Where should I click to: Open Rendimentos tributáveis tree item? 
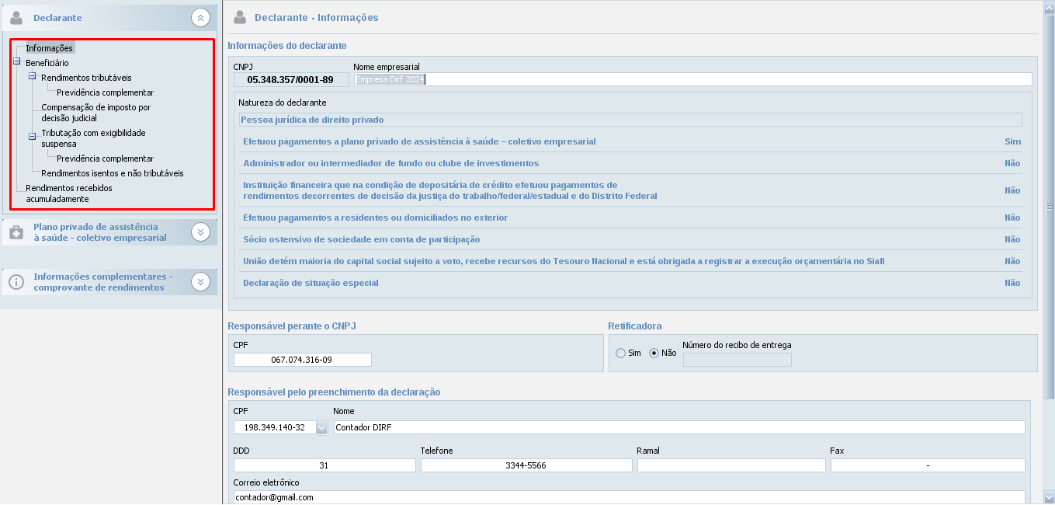coord(86,78)
